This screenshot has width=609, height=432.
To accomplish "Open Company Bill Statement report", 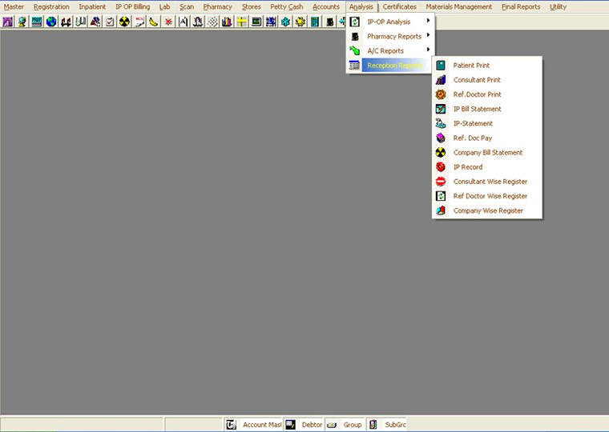I will 486,153.
